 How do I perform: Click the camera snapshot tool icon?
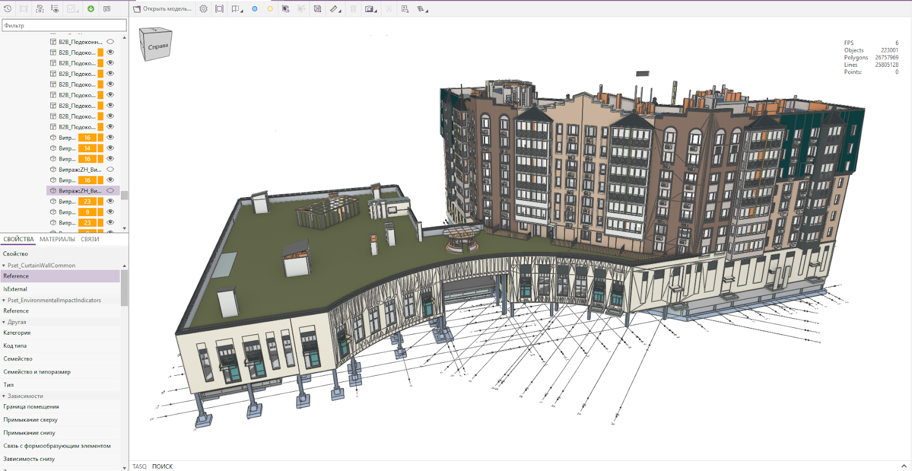point(370,9)
